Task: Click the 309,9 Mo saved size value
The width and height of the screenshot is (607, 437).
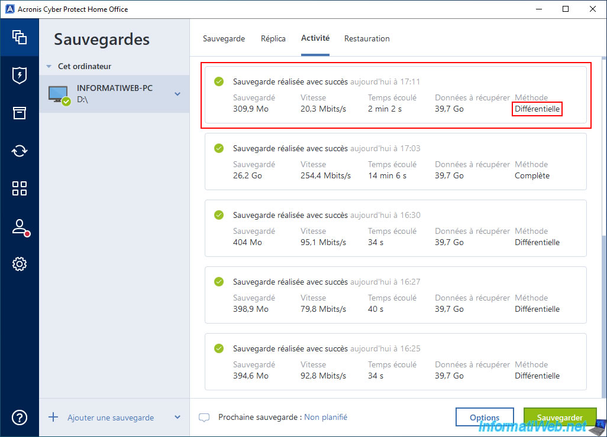Action: (250, 109)
